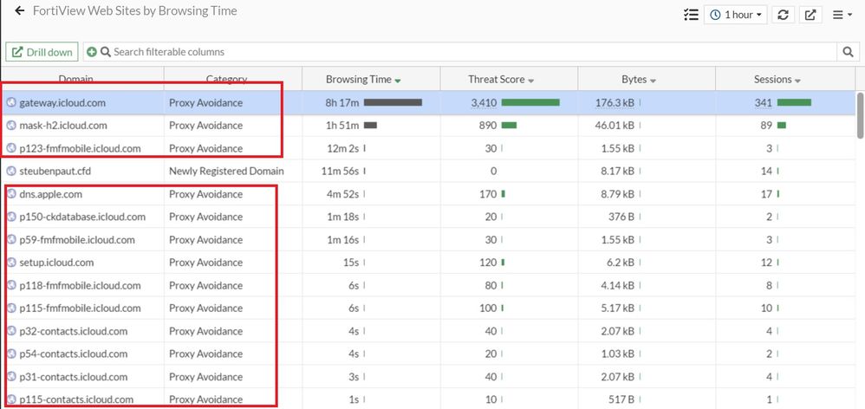
Task: Click globe icon beside mask-h2.icloud.com
Action: [11, 125]
